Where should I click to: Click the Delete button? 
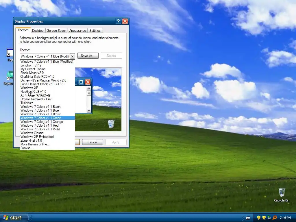click(111, 56)
